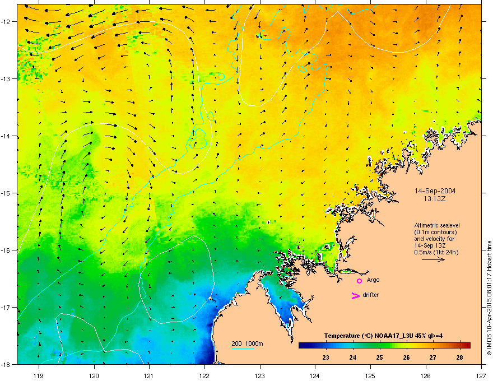Click the longitude axis label 123

pos(260,375)
